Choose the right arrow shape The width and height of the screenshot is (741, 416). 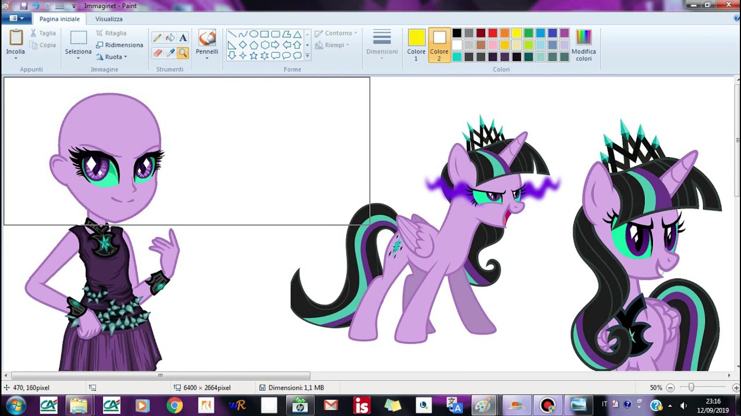pos(276,45)
